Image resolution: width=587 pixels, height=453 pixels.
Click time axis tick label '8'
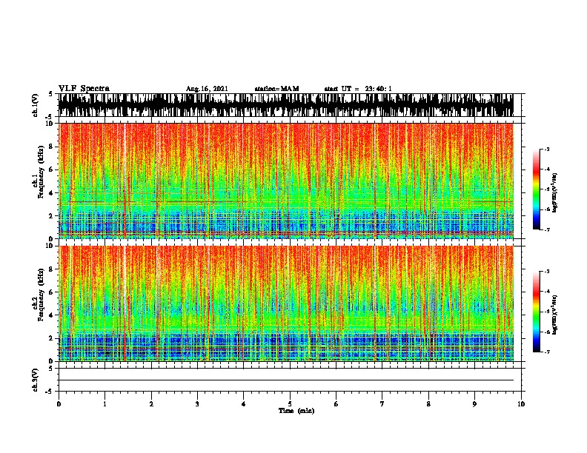[428, 404]
